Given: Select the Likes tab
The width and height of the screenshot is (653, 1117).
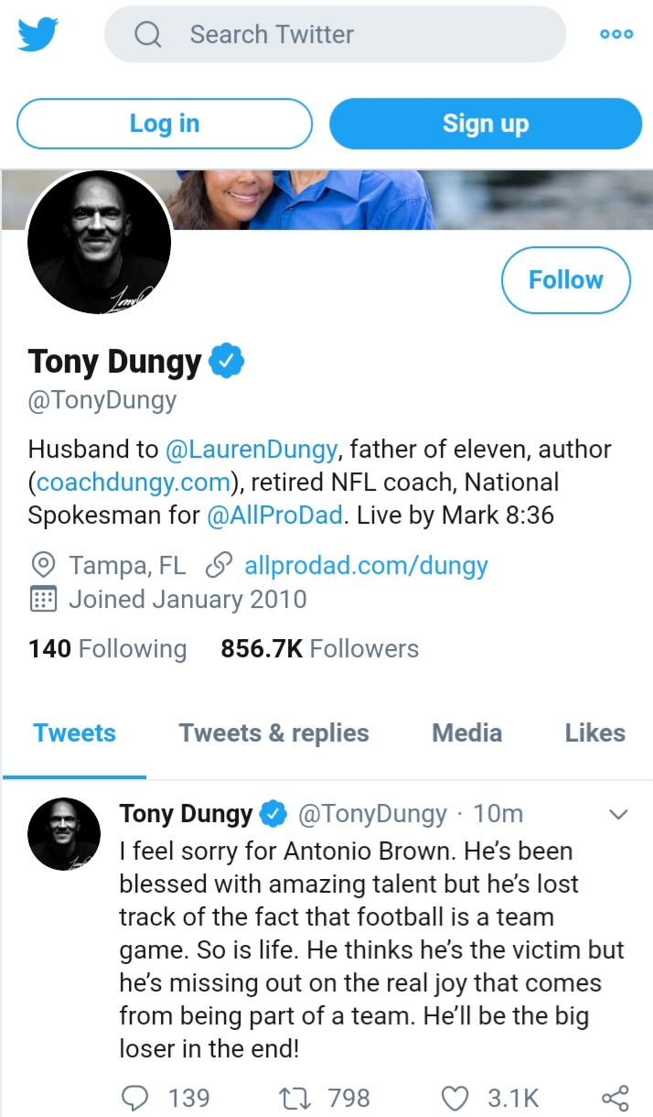Looking at the screenshot, I should 594,732.
